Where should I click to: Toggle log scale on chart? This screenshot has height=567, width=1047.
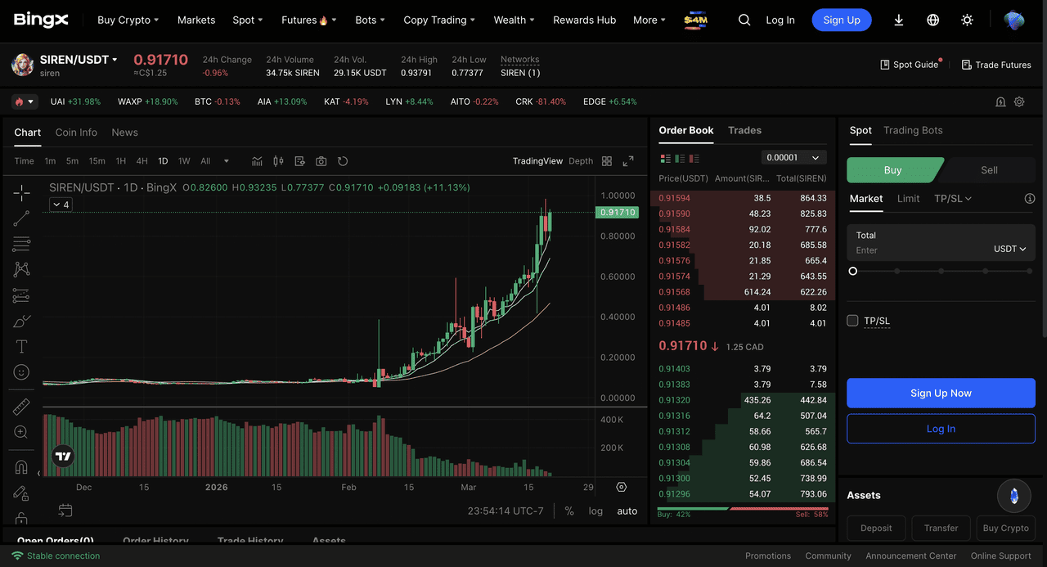pos(595,511)
